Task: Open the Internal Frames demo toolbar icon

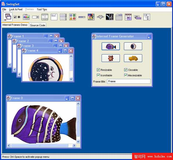Action: tap(8, 17)
